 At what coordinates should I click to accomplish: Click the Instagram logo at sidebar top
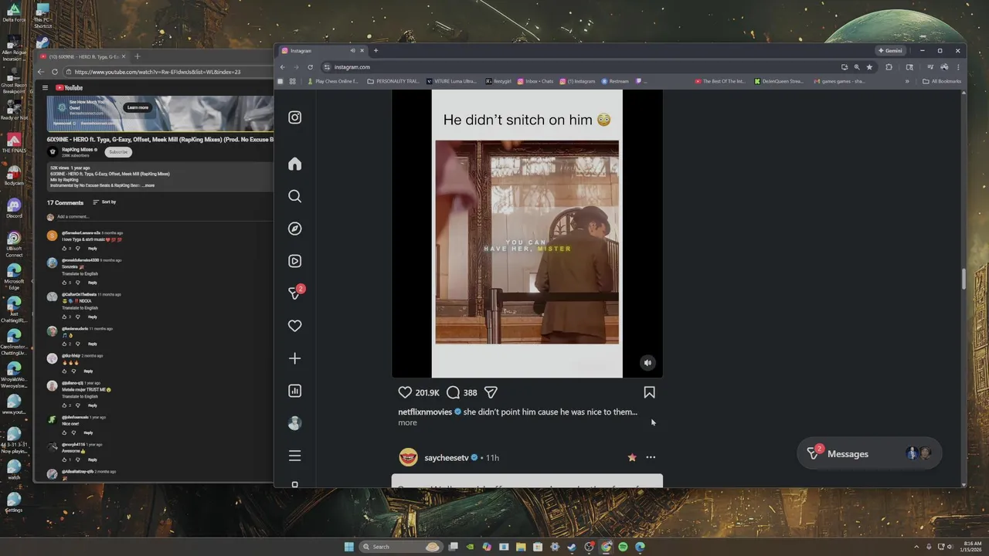(x=294, y=117)
